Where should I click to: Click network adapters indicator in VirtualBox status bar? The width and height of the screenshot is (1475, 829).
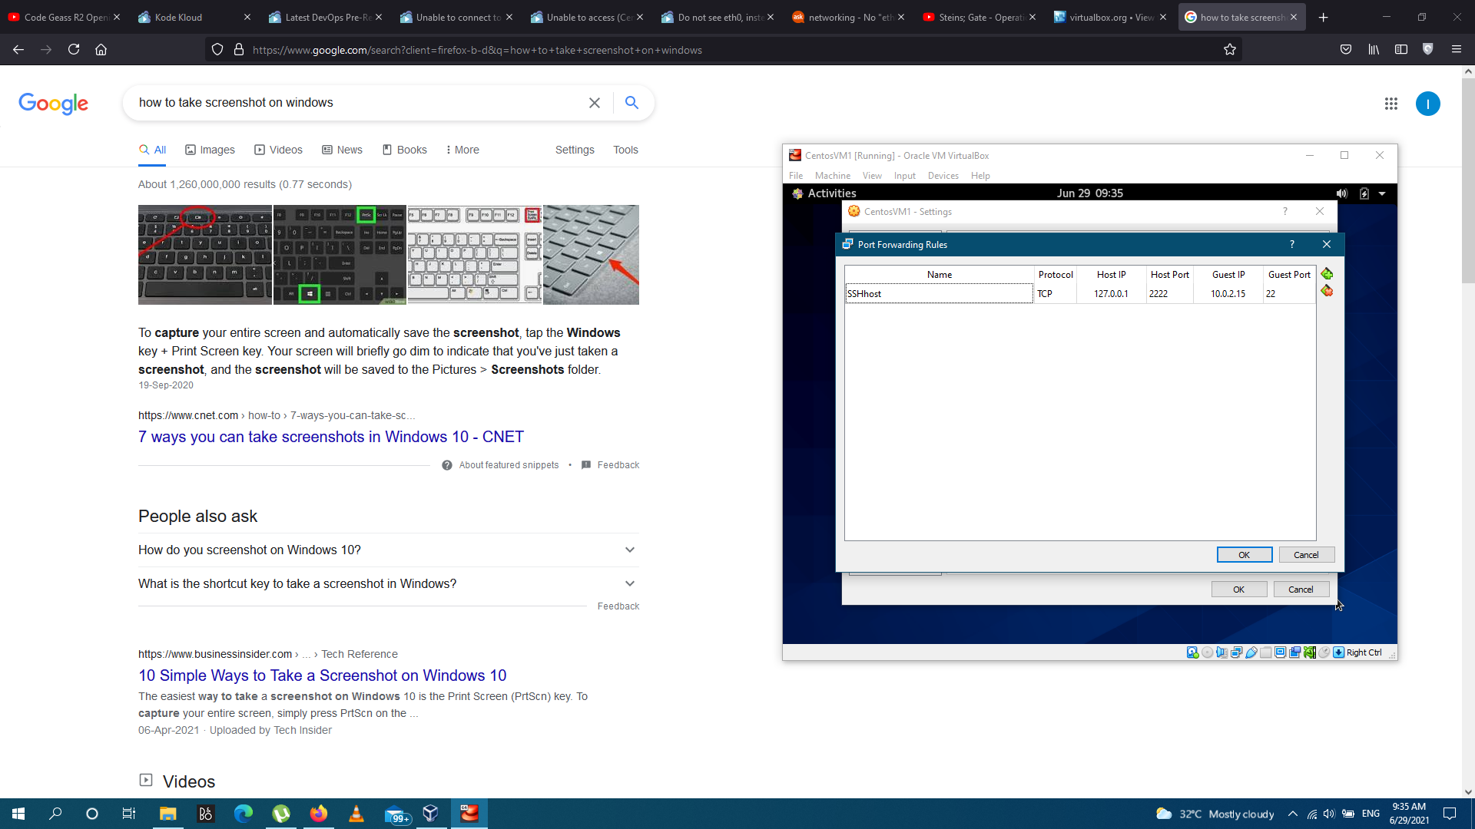(1236, 652)
